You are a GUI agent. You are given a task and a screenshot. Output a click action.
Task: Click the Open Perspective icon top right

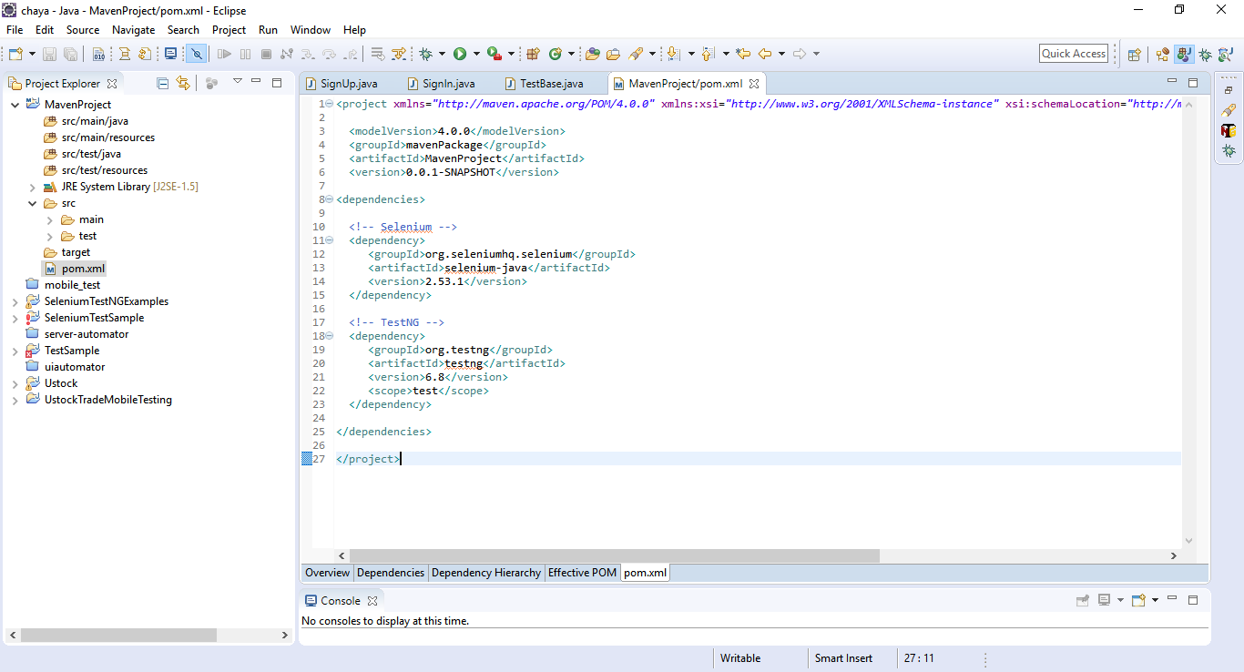pyautogui.click(x=1134, y=55)
